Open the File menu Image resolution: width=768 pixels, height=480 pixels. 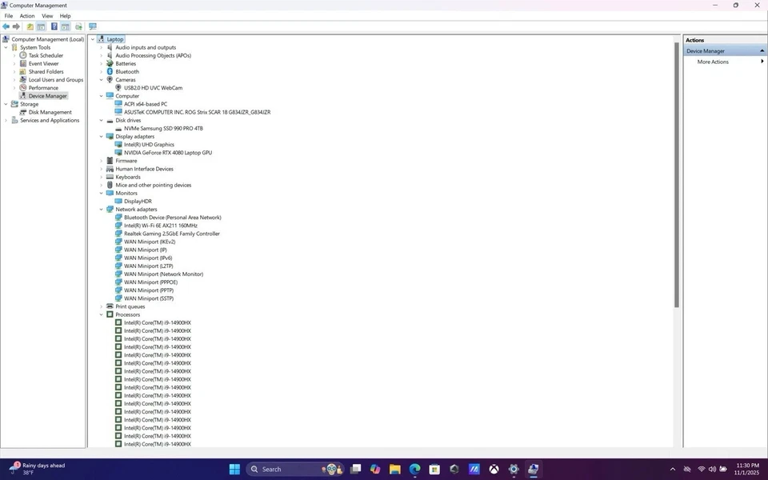point(9,16)
